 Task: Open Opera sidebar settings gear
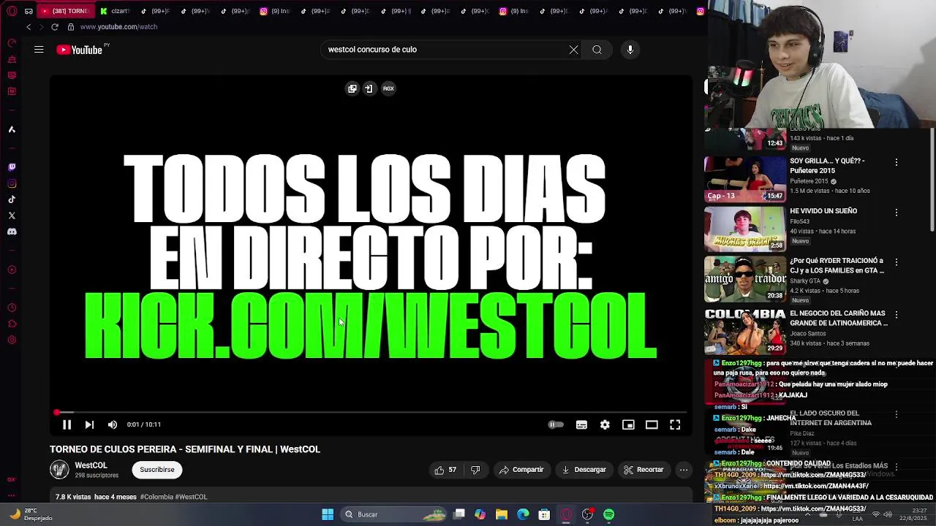point(12,340)
